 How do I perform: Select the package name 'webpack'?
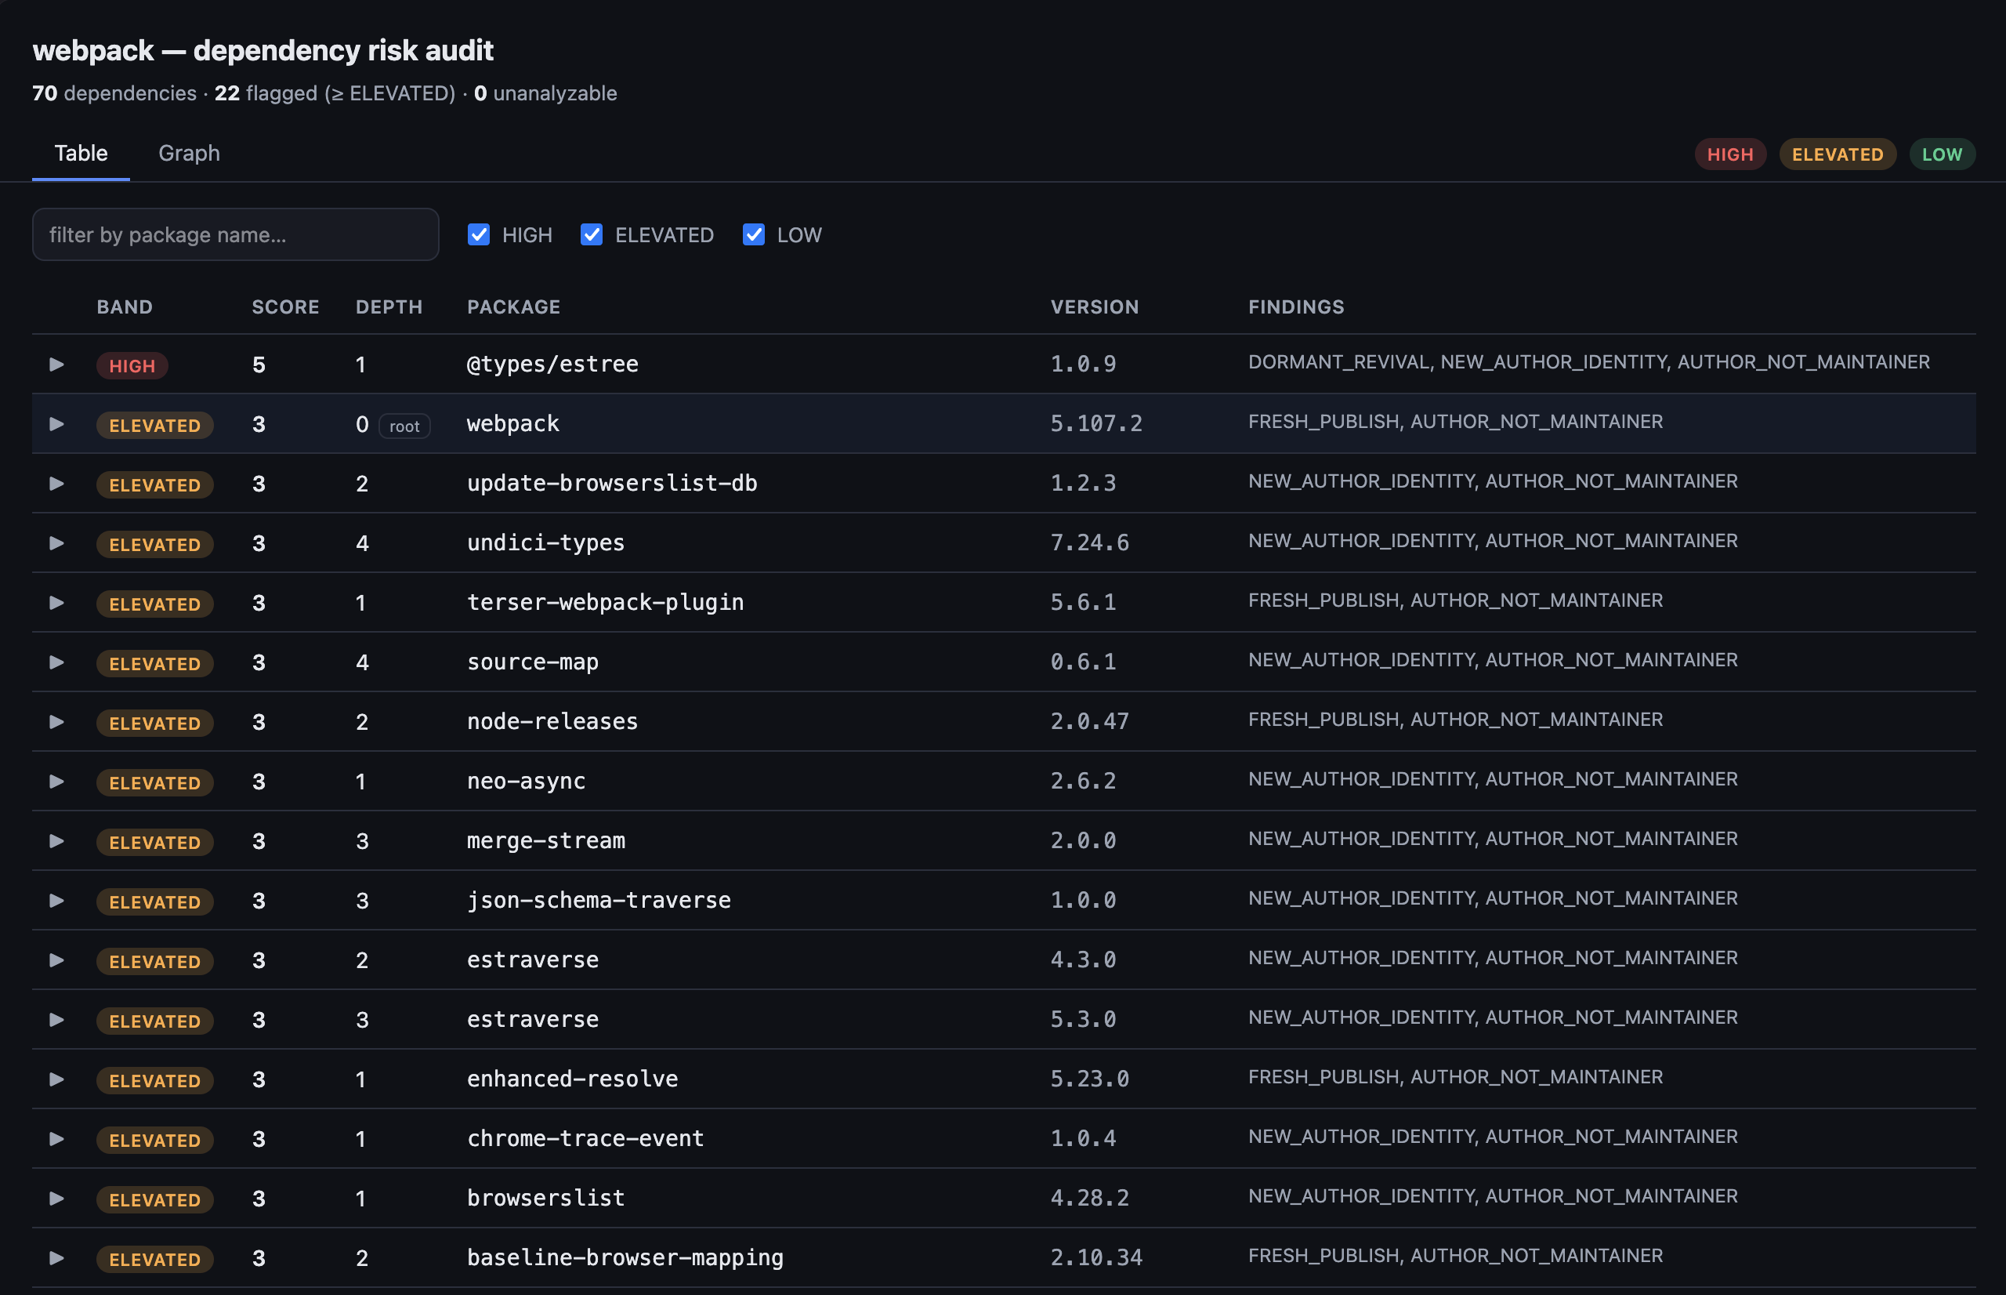click(x=513, y=424)
